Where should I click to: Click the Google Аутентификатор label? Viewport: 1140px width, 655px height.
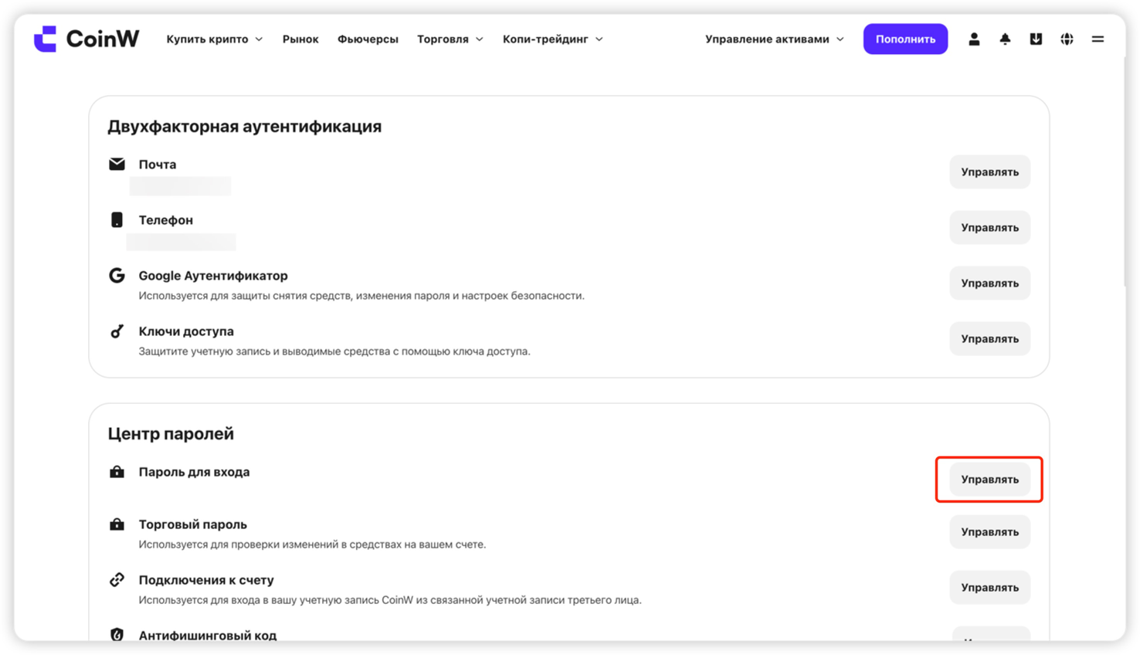click(x=213, y=275)
